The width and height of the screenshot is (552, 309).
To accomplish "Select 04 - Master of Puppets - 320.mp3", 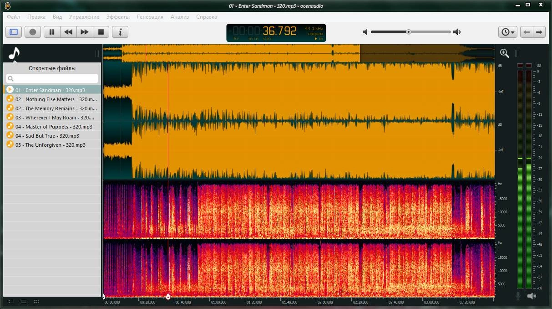I will (x=52, y=126).
